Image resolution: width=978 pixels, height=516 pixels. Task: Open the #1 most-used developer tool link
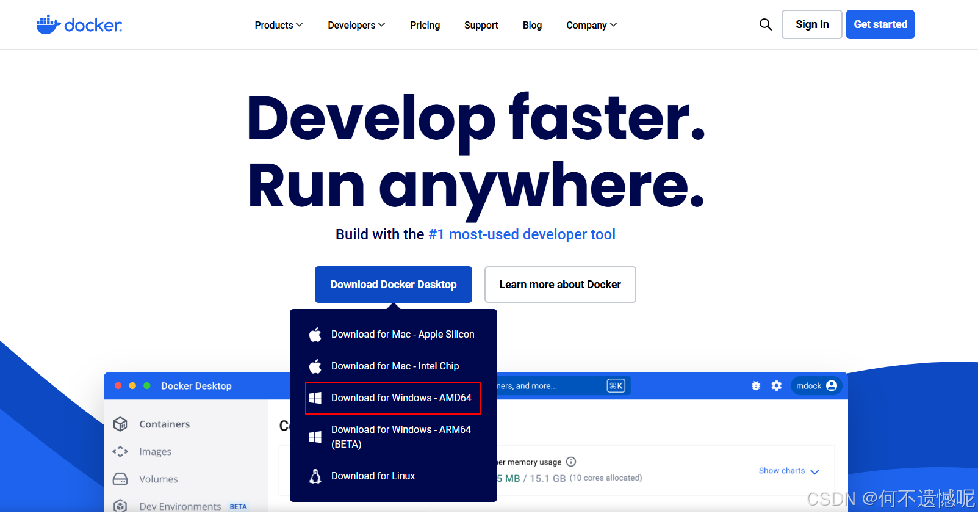[522, 234]
